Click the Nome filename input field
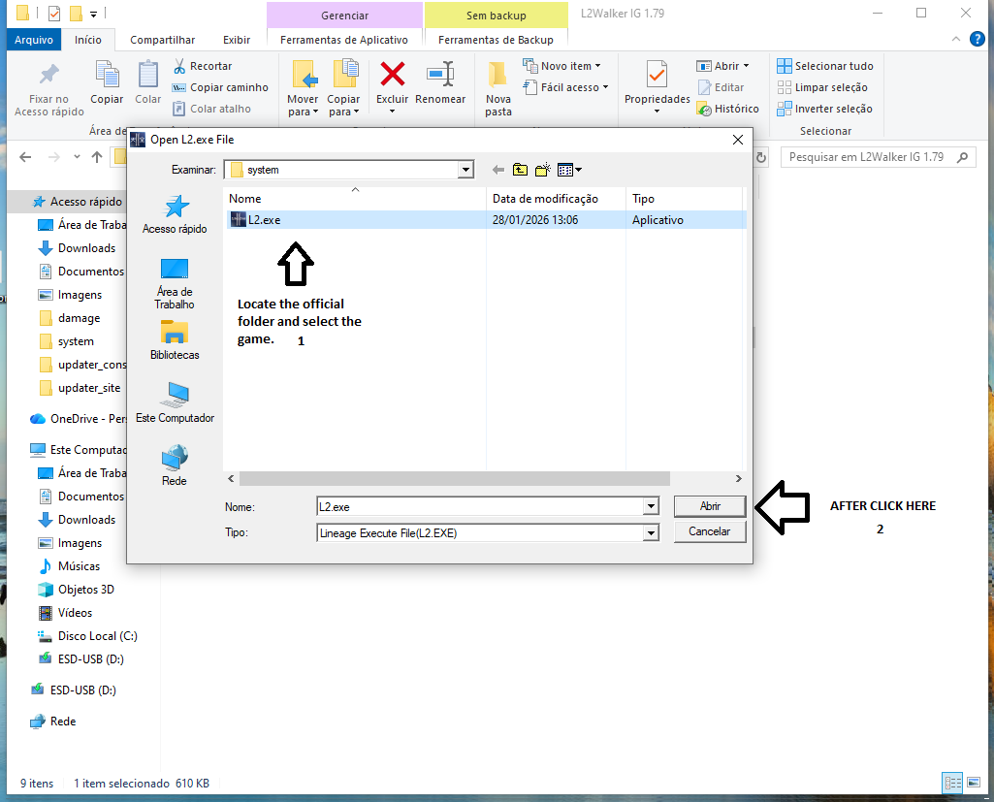Screen dimensions: 994x802 coord(481,506)
